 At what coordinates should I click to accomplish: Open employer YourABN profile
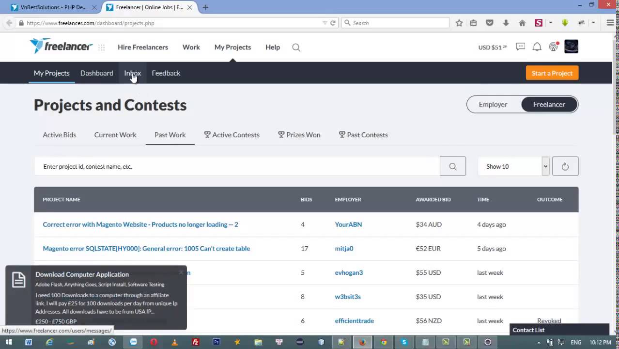(348, 224)
